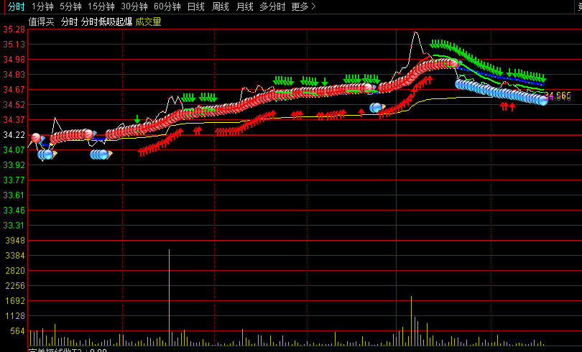This screenshot has width=582, height=352.
Task: Select the 35.13 price axis value
Action: coord(14,45)
